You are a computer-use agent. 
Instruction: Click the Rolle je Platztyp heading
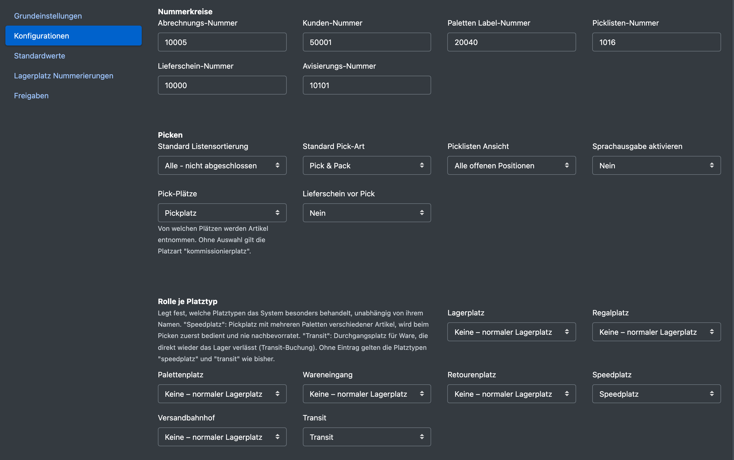188,301
